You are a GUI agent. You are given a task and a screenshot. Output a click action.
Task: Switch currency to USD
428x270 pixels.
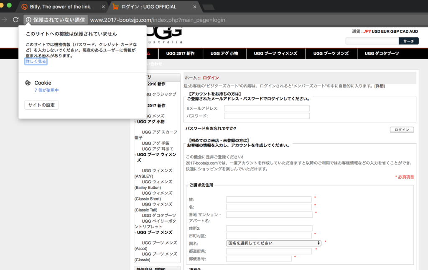pos(376,31)
